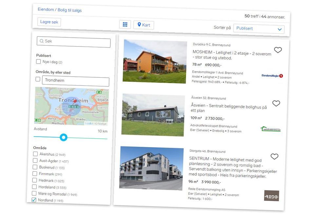The image size is (321, 214).
Task: Open the Sortér på Publisert dropdown
Action: [x=258, y=29]
